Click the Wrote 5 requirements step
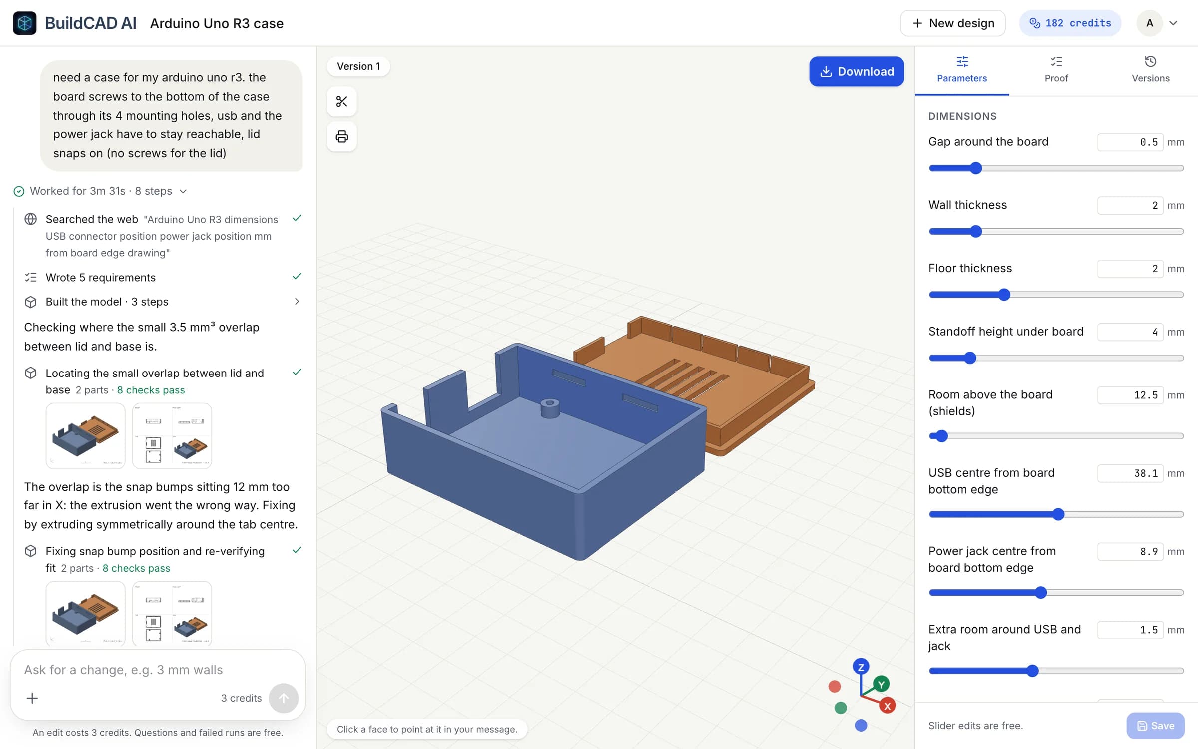This screenshot has height=749, width=1198. [101, 277]
